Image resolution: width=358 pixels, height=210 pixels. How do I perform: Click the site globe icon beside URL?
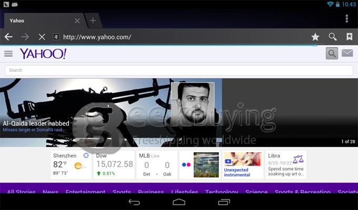56,36
